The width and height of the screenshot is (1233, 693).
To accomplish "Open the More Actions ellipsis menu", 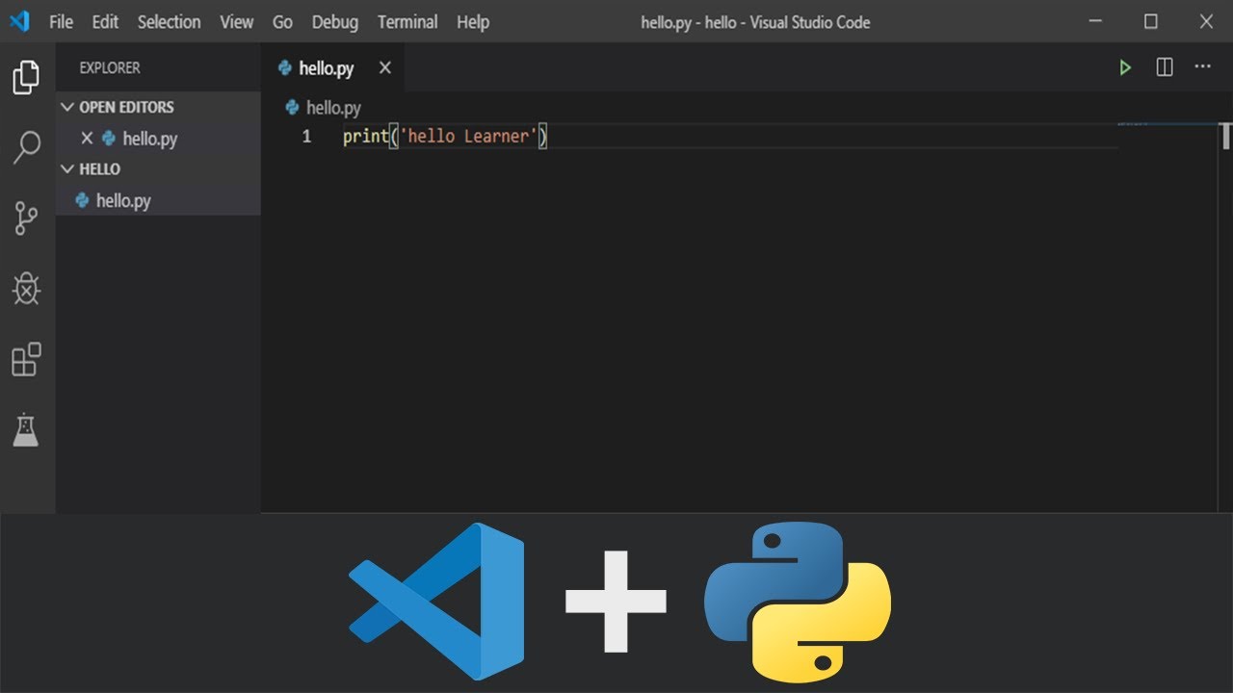I will pos(1202,66).
